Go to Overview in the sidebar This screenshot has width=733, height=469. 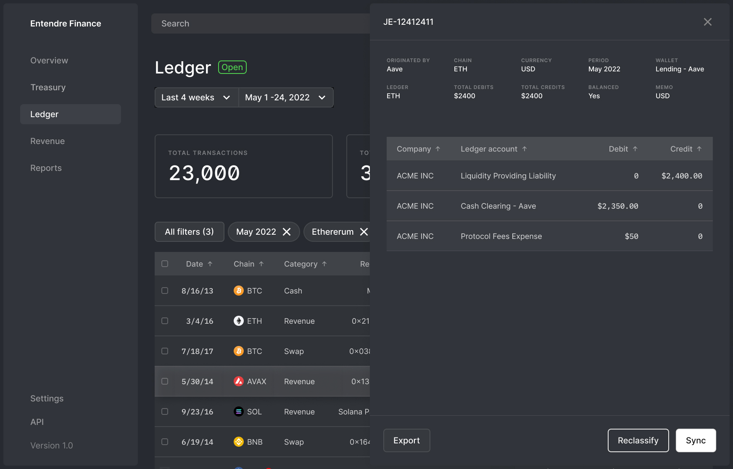tap(49, 60)
